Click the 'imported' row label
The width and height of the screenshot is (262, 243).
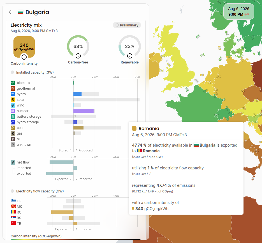click(x=24, y=168)
